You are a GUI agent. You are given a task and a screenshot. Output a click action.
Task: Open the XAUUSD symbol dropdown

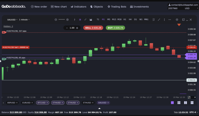click(12, 20)
